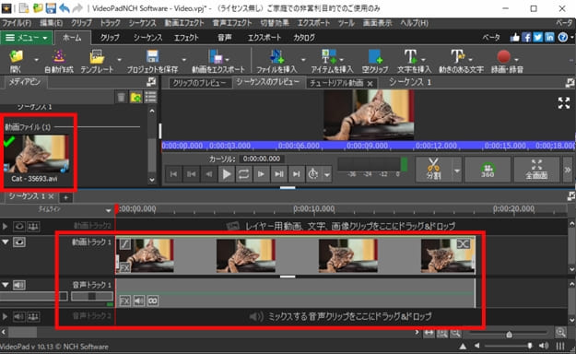Click the 360 video button
The width and height of the screenshot is (576, 354).
488,169
